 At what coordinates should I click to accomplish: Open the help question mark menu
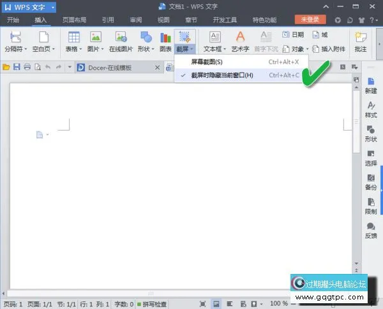pyautogui.click(x=373, y=20)
